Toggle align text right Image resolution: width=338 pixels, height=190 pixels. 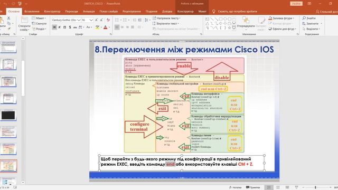[127, 27]
